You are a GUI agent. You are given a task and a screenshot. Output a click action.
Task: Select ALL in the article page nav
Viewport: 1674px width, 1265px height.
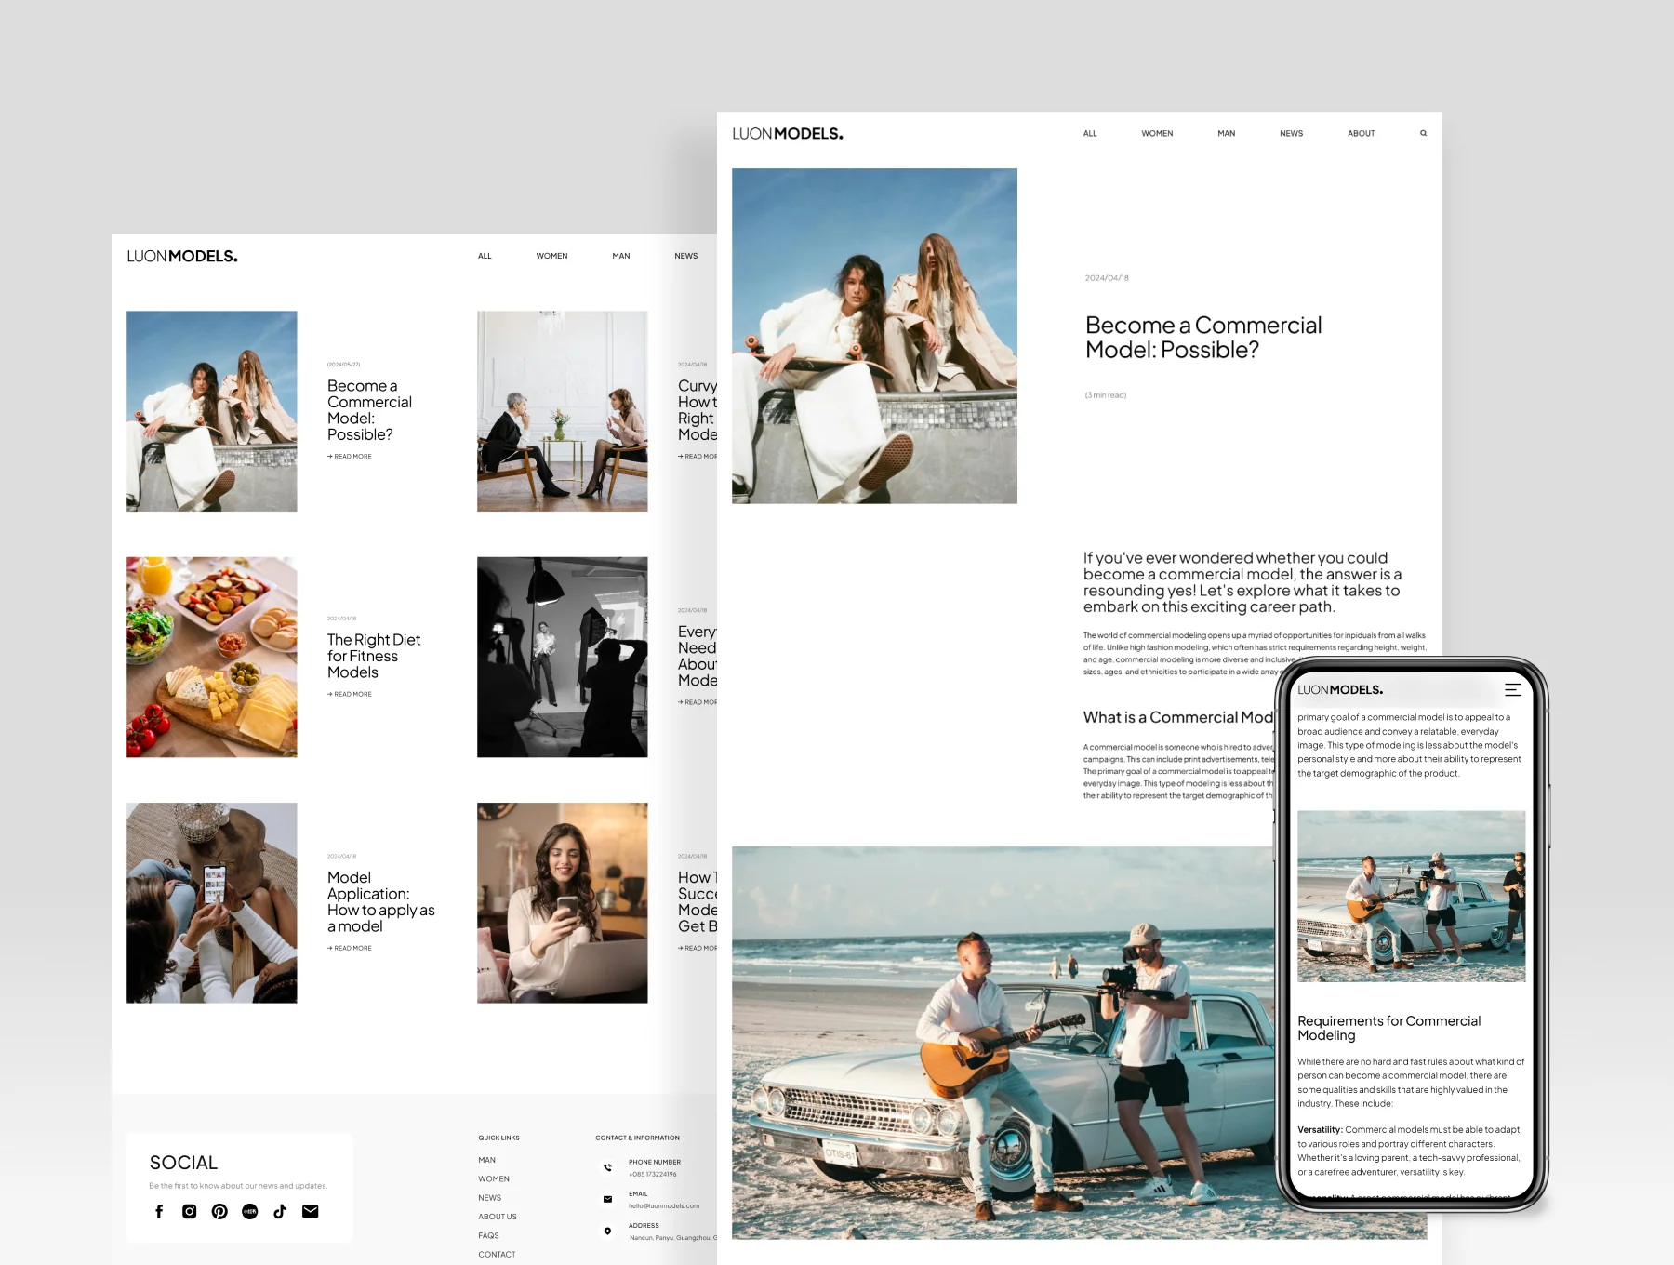tap(1090, 133)
